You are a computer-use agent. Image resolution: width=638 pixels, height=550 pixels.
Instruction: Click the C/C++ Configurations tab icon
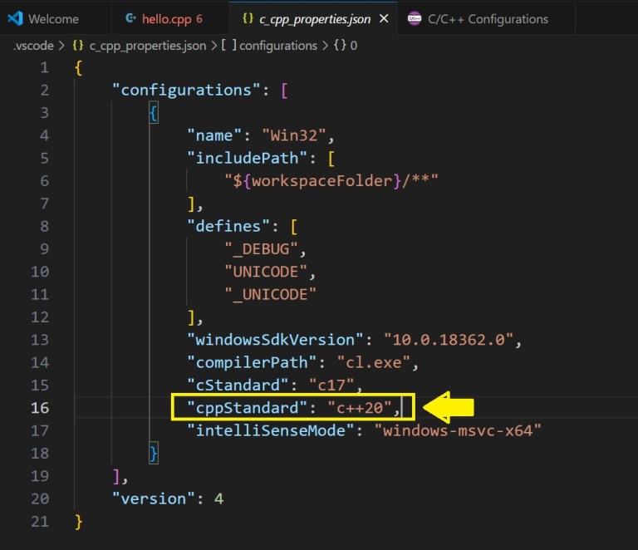[x=415, y=19]
